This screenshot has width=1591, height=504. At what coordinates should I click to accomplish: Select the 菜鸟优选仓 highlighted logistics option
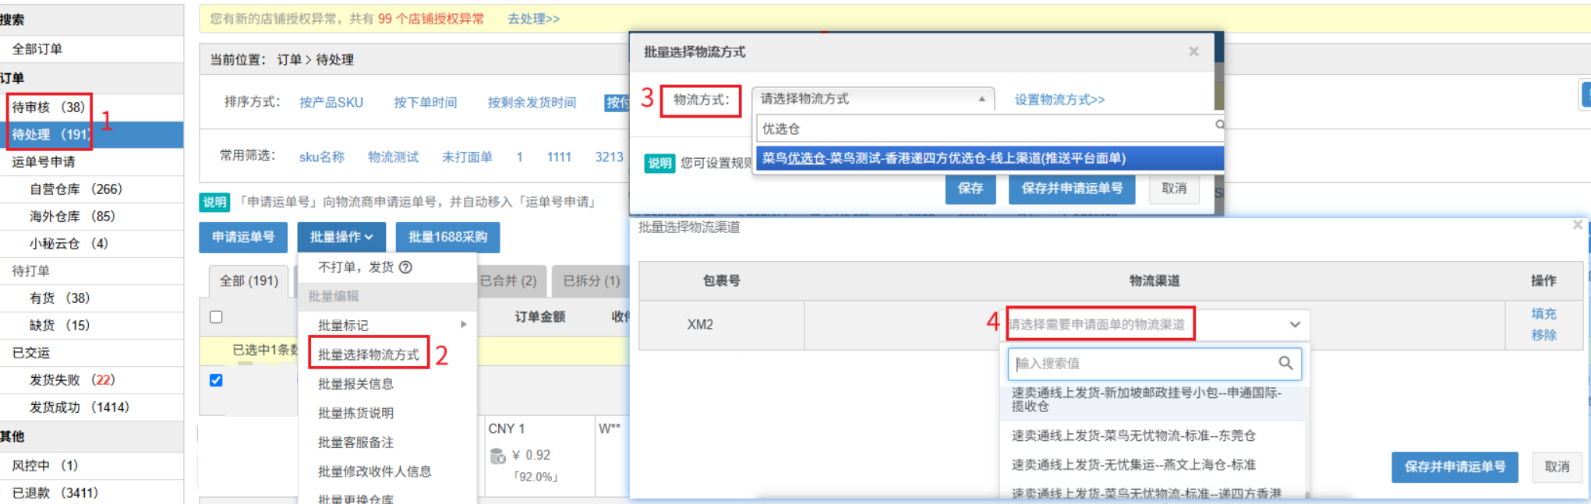(989, 158)
